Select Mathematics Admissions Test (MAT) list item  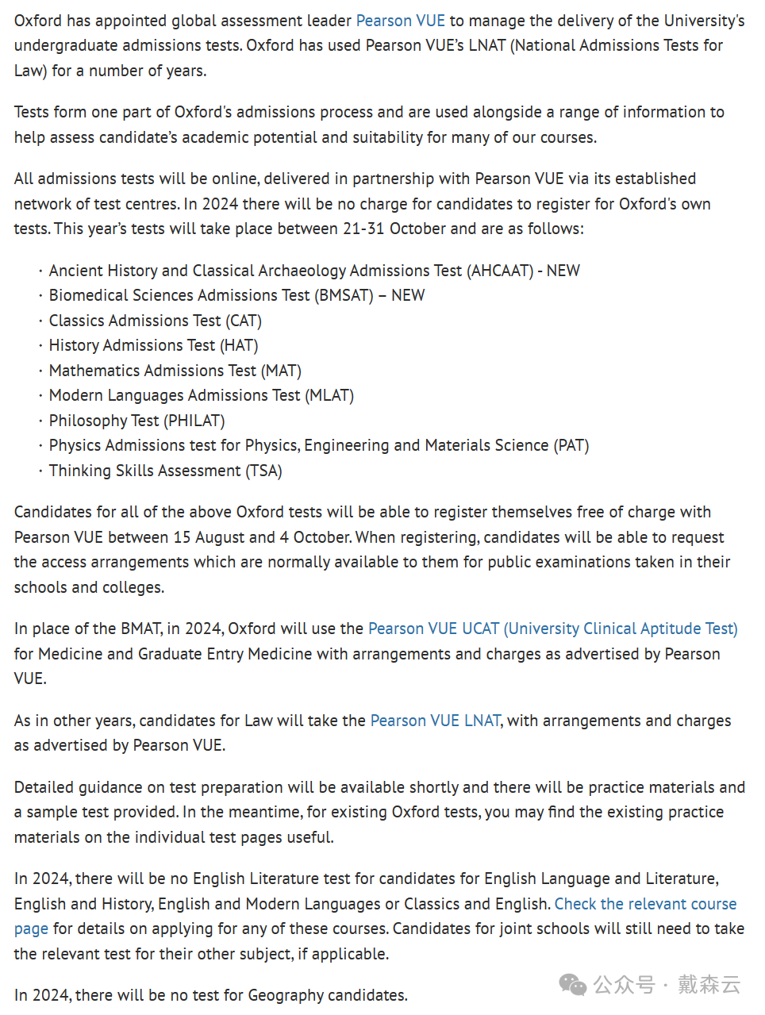(x=175, y=371)
